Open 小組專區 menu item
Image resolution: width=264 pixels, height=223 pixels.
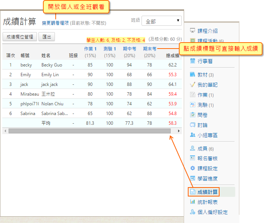coord(207,135)
